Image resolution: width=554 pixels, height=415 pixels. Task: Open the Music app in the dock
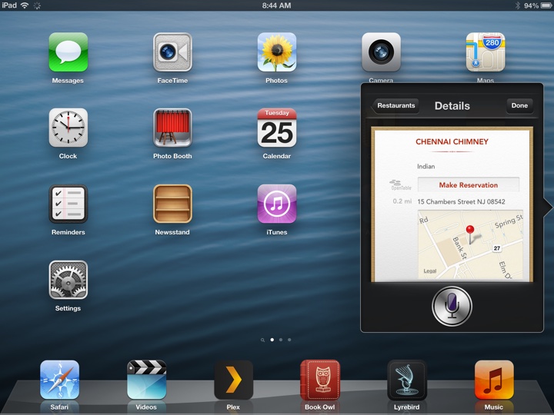pyautogui.click(x=494, y=380)
